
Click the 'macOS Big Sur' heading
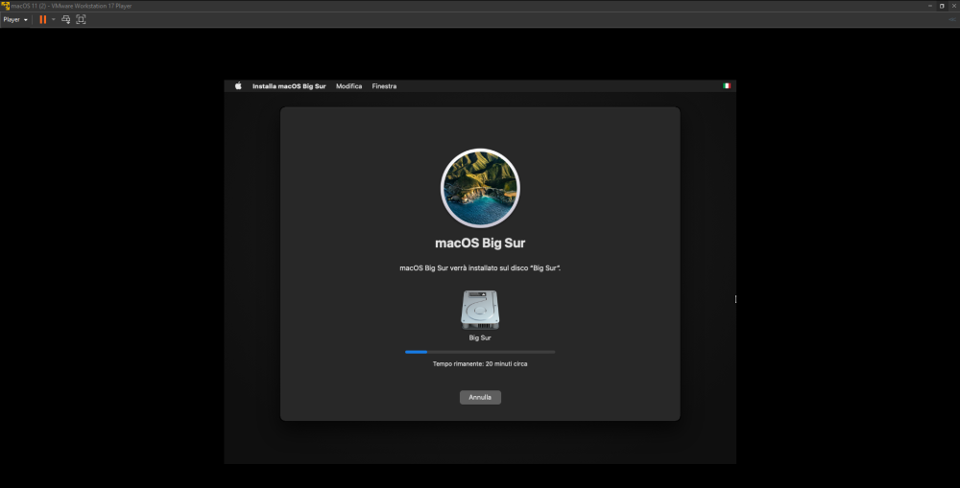coord(480,243)
